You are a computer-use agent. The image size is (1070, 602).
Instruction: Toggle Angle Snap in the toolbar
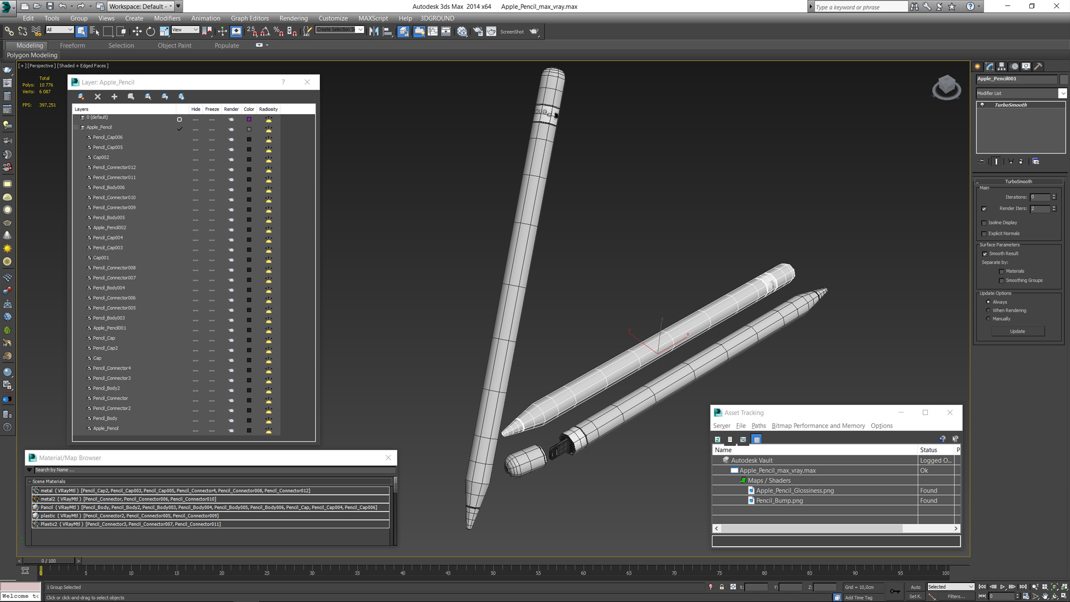[265, 32]
